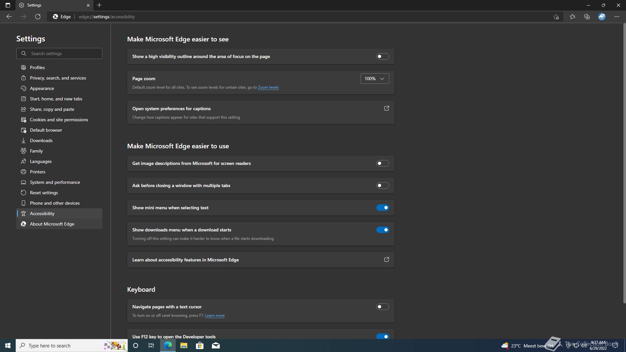The height and width of the screenshot is (352, 626).
Task: Open a new tab with plus icon
Action: point(99,5)
